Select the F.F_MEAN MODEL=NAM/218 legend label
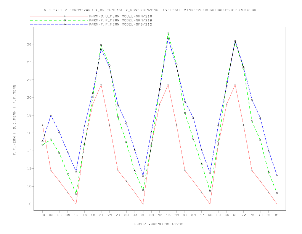This screenshot has height=234, width=302. (120, 20)
